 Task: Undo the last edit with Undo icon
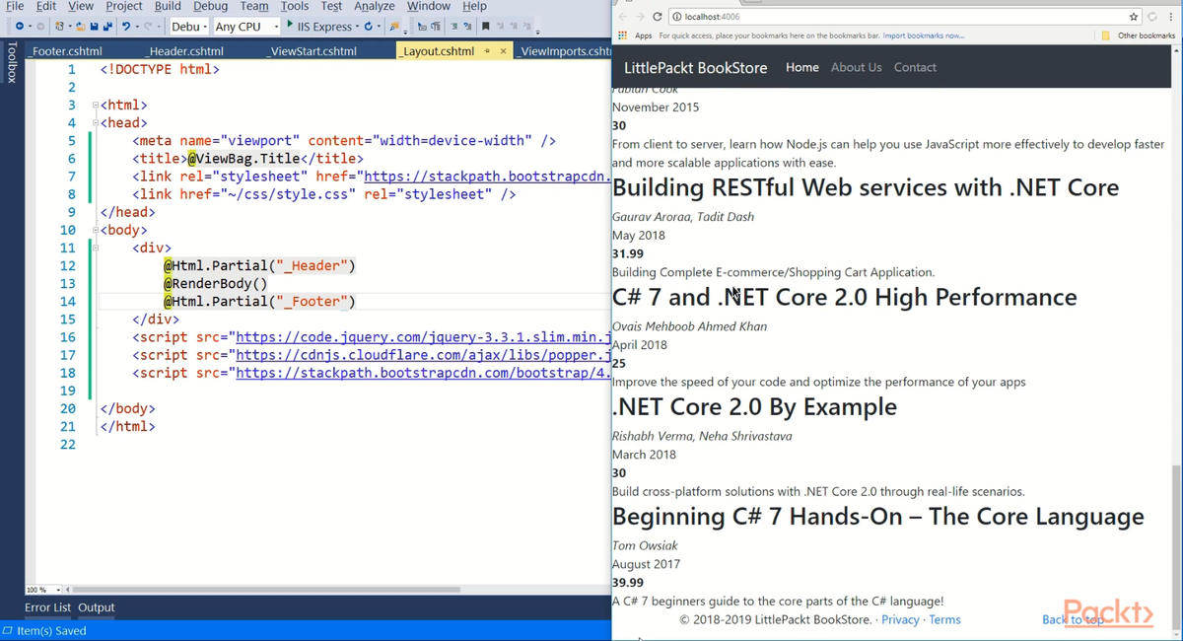click(x=126, y=27)
